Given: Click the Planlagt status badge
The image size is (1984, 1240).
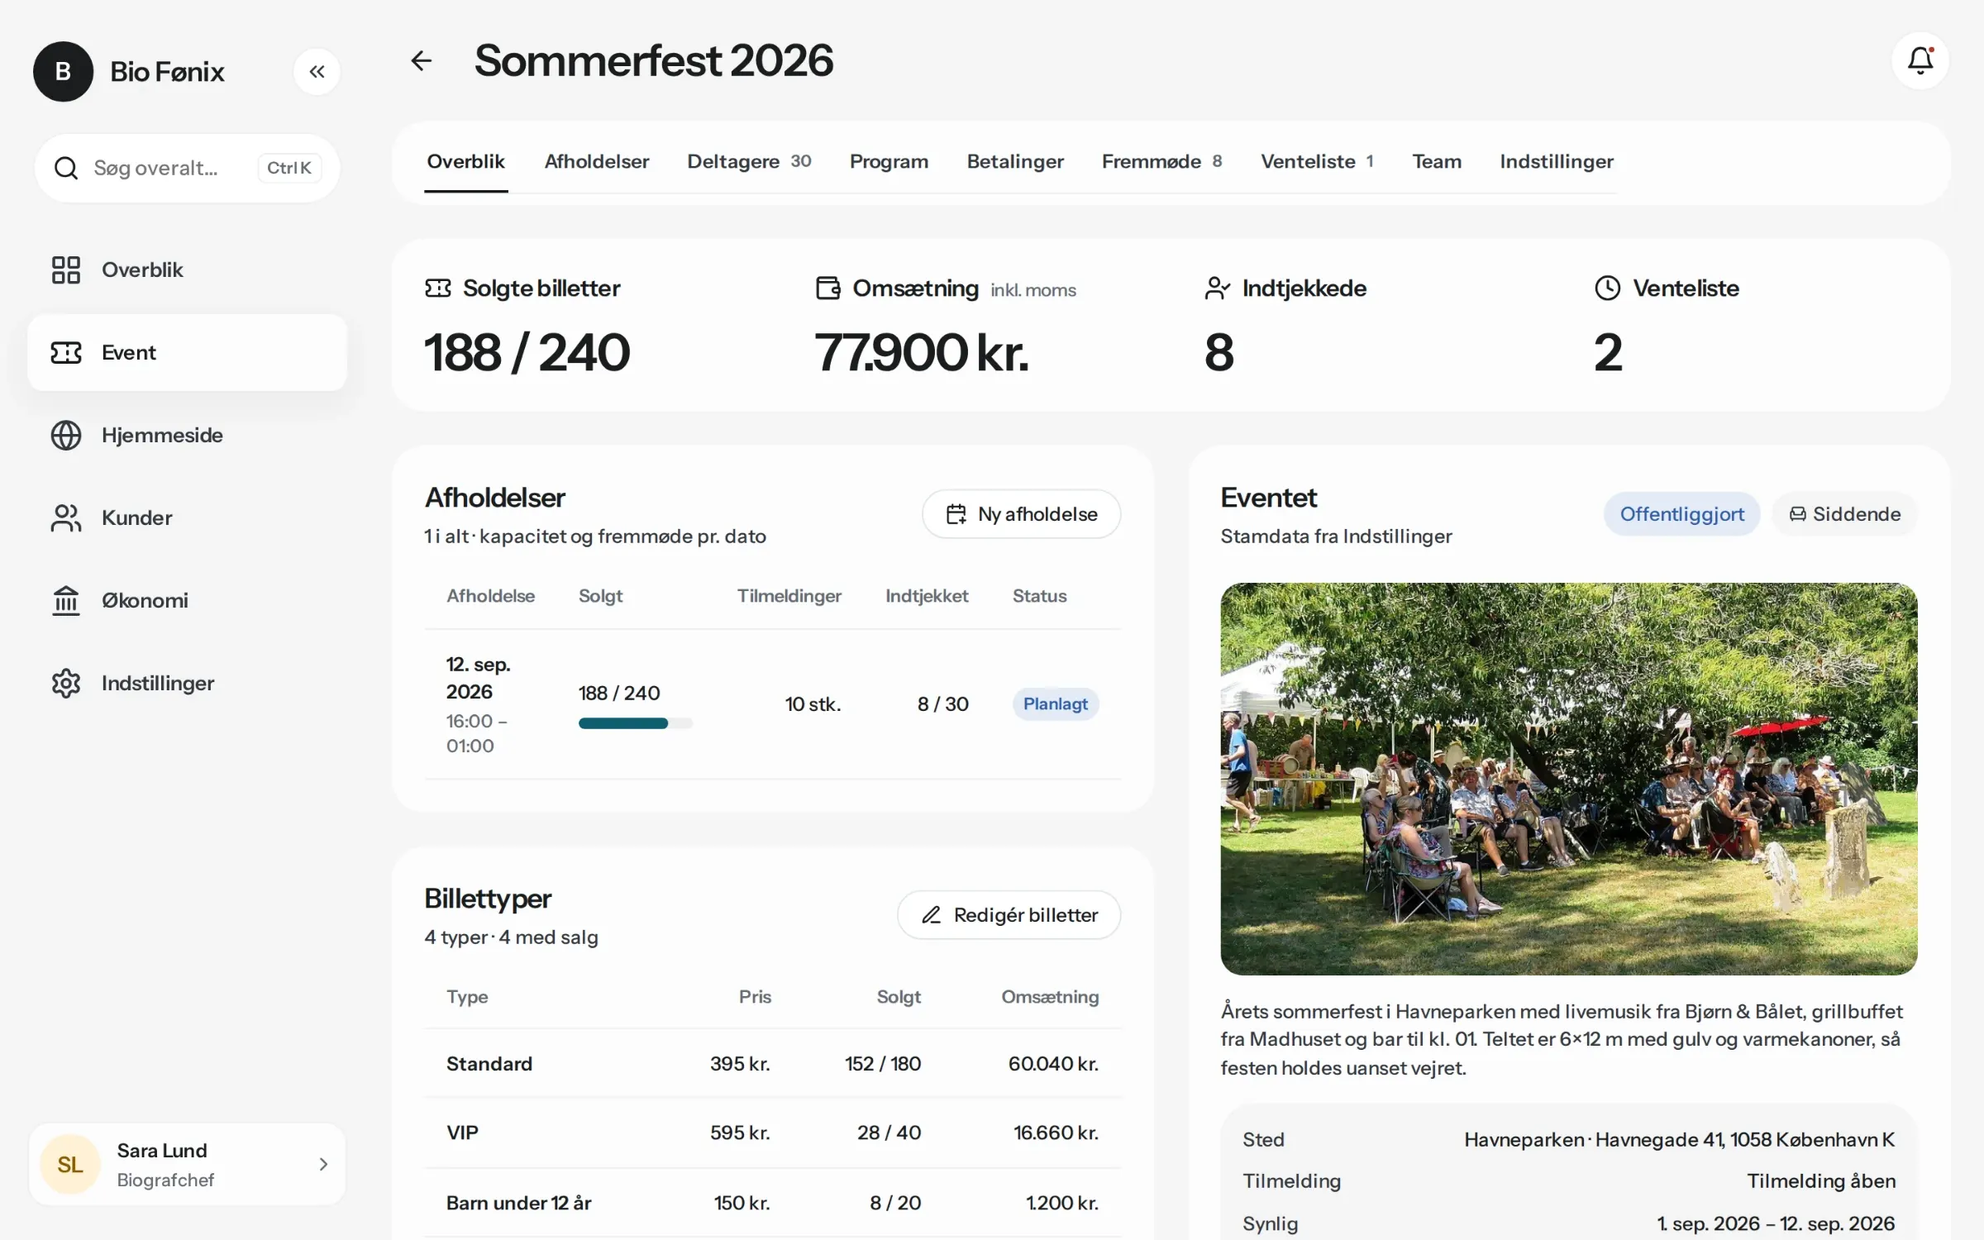Looking at the screenshot, I should [1056, 704].
